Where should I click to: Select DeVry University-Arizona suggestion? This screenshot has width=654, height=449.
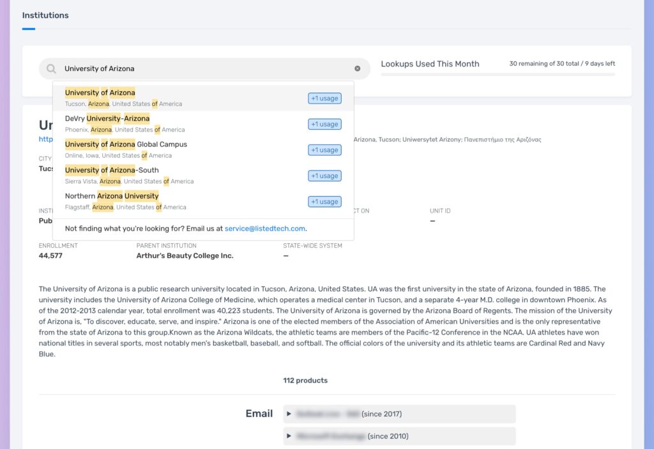203,124
